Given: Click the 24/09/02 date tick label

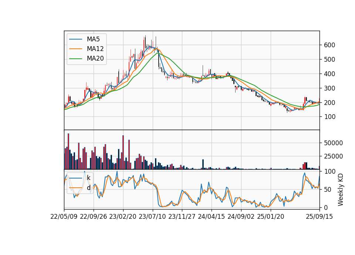Looking at the screenshot, I should click(241, 217).
